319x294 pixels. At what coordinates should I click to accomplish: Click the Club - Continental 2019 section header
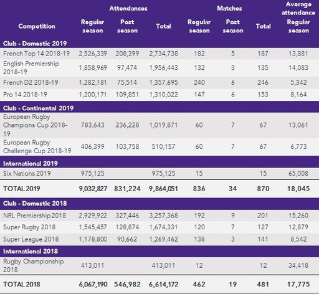(38, 108)
